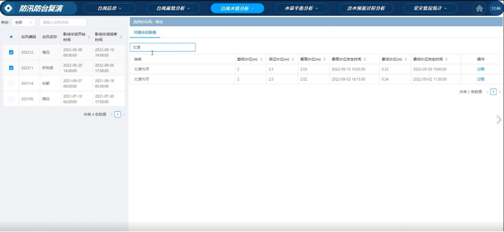Click start time 2021-07-18 02:00:00
504x232 pixels.
tap(73, 99)
